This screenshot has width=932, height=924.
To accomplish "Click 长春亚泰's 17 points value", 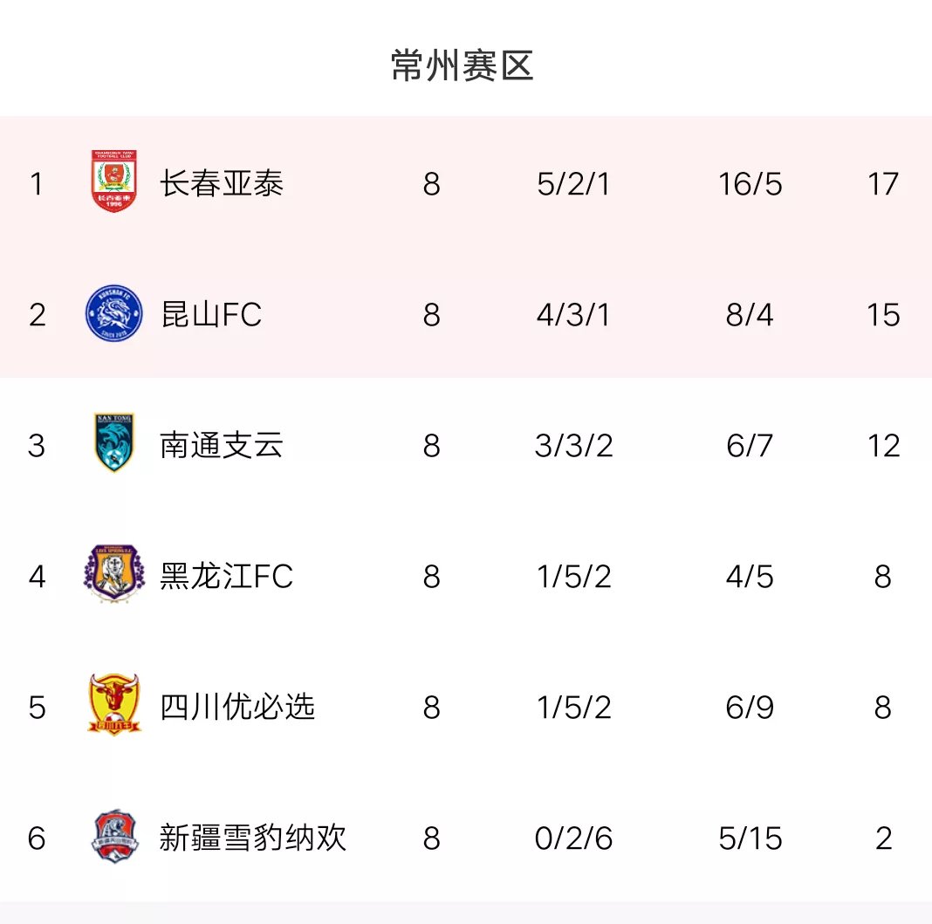I will (883, 184).
